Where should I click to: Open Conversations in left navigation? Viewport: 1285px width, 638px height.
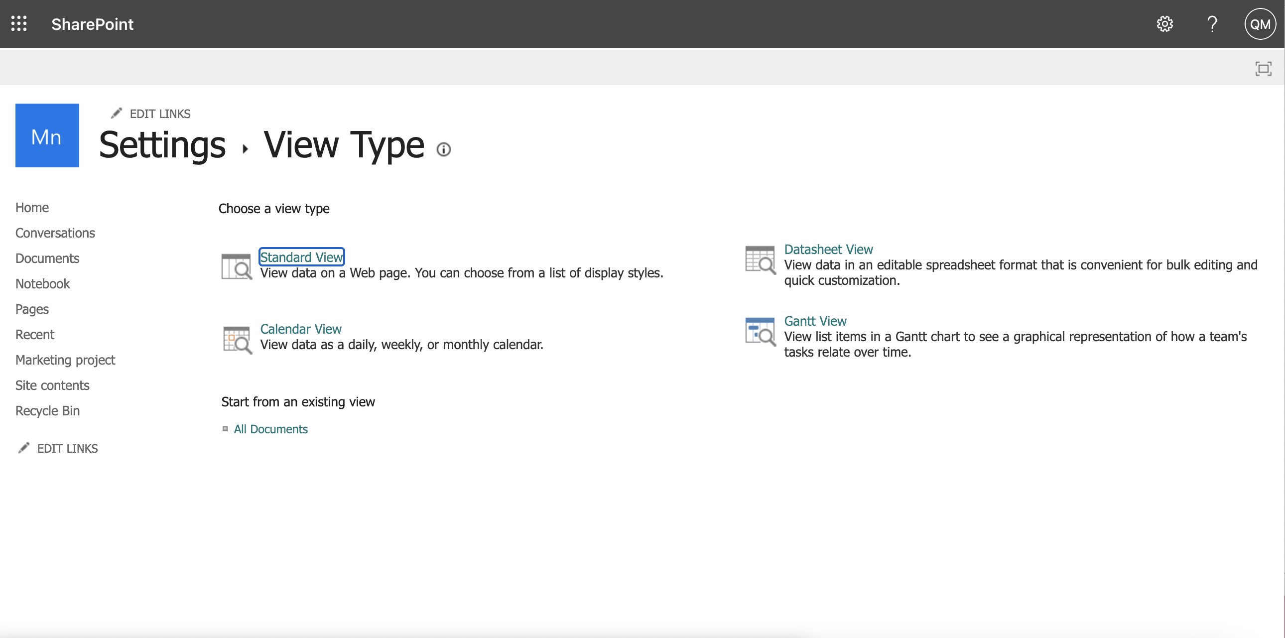55,233
